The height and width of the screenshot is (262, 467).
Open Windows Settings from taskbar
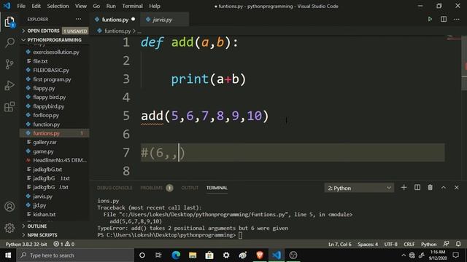coord(226,255)
